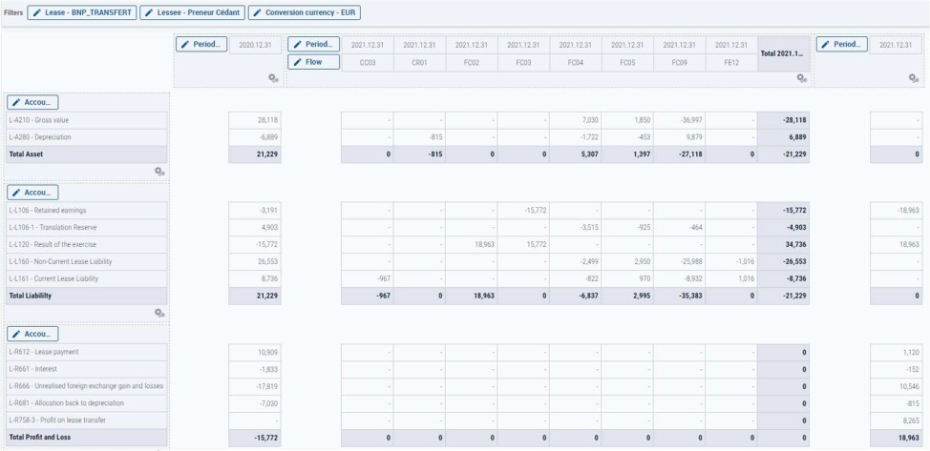This screenshot has width=930, height=451.
Task: Click the 34,736 total in the Result of the exercise row
Action: tap(784, 245)
